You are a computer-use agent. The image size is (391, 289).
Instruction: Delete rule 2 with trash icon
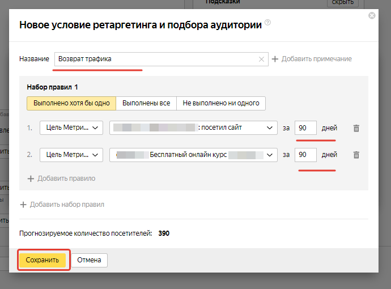[356, 155]
